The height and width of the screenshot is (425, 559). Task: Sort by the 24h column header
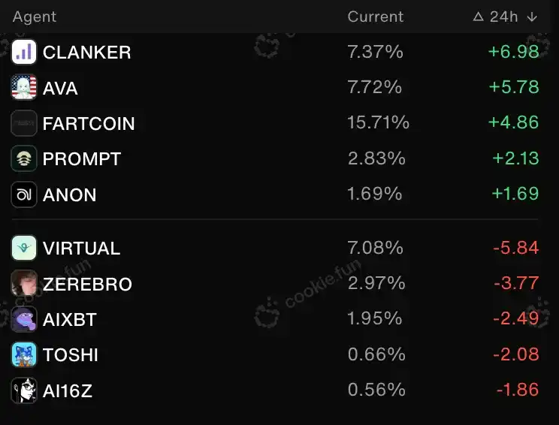pyautogui.click(x=503, y=17)
